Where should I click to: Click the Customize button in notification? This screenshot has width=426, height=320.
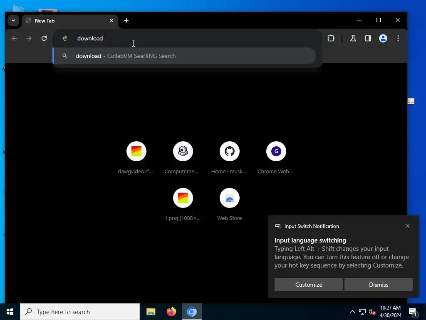(x=309, y=285)
